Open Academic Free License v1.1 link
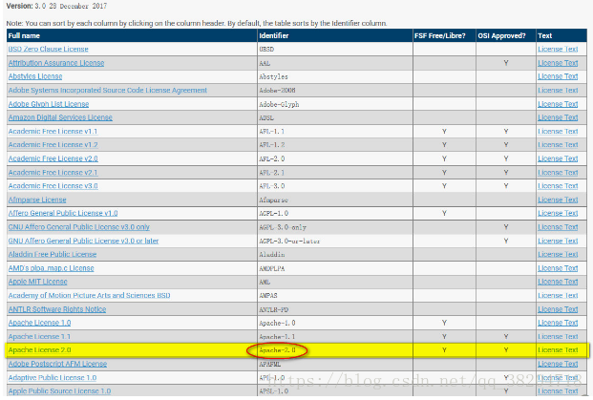The width and height of the screenshot is (593, 400). point(53,132)
